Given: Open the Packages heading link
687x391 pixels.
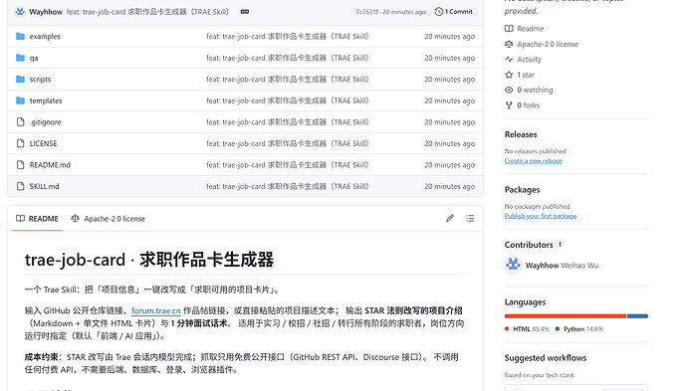Looking at the screenshot, I should coord(522,190).
